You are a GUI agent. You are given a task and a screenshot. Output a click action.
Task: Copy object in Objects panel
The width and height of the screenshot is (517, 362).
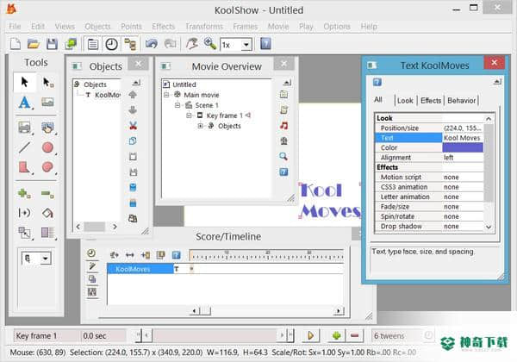(x=133, y=141)
